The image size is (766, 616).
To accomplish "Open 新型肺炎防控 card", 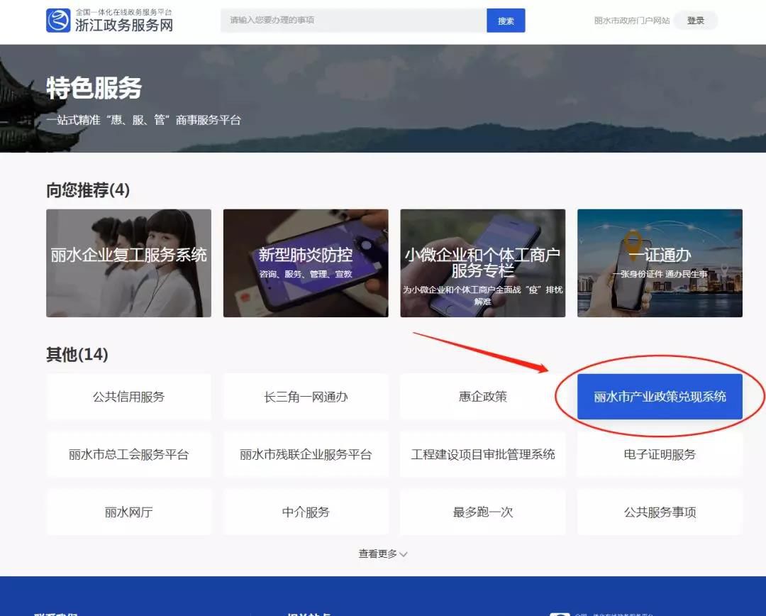I will tap(306, 263).
